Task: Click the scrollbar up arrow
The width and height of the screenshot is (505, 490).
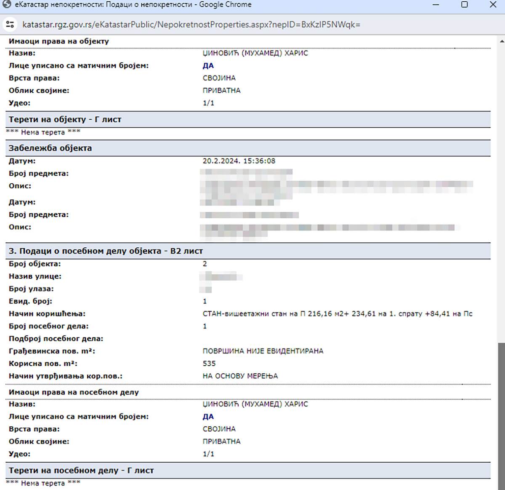Action: 501,41
